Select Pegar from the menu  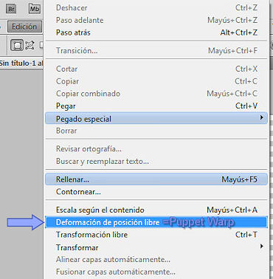[x=156, y=106]
